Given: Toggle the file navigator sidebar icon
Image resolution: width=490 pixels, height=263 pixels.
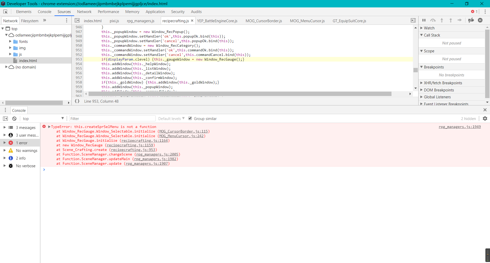Looking at the screenshot, I should (x=77, y=20).
